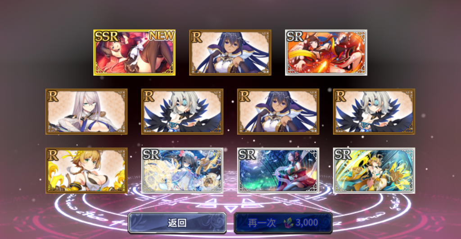461x239 pixels.
Task: Click the 3,000 crystal cost label
Action: click(x=307, y=222)
